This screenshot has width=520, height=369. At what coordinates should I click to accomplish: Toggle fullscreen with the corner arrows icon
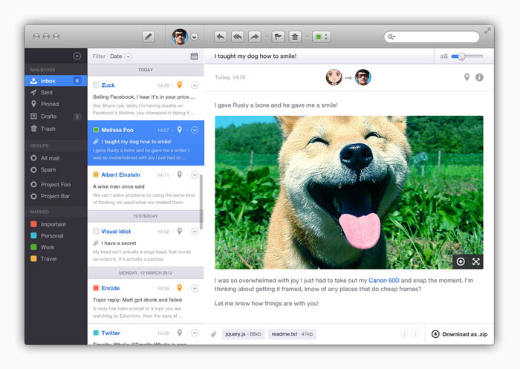coord(487,31)
